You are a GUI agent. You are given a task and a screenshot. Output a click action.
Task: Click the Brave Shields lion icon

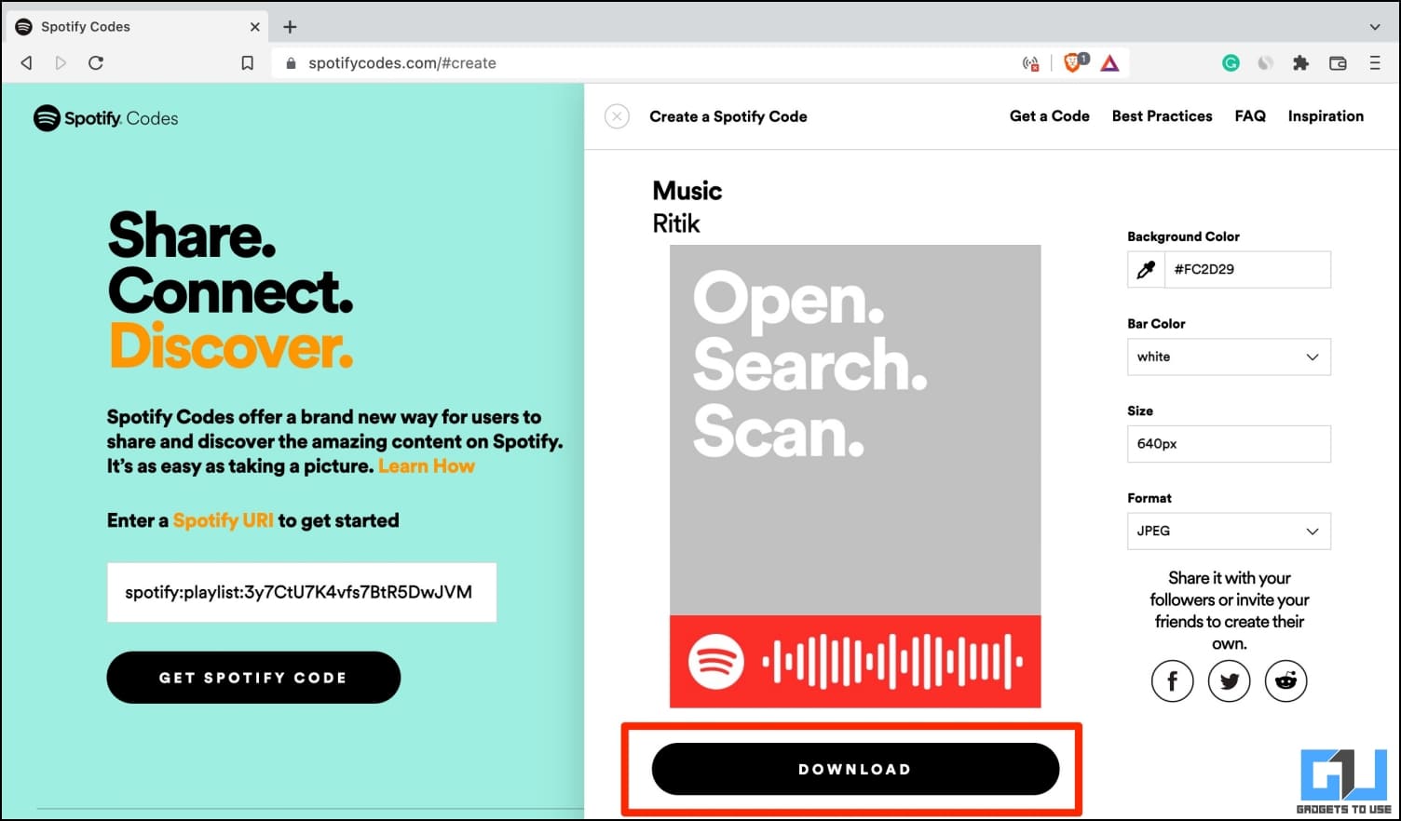(1075, 62)
